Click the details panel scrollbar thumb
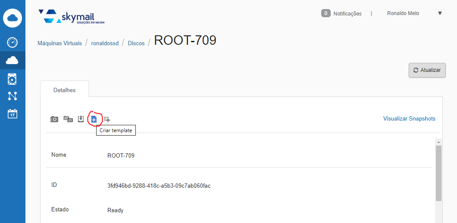457x223 pixels. coord(438,173)
